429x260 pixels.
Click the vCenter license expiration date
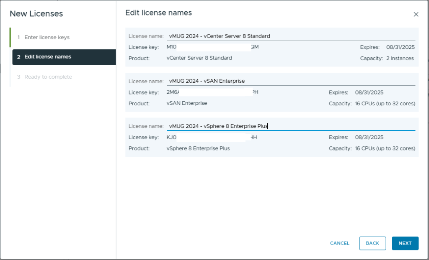point(400,47)
